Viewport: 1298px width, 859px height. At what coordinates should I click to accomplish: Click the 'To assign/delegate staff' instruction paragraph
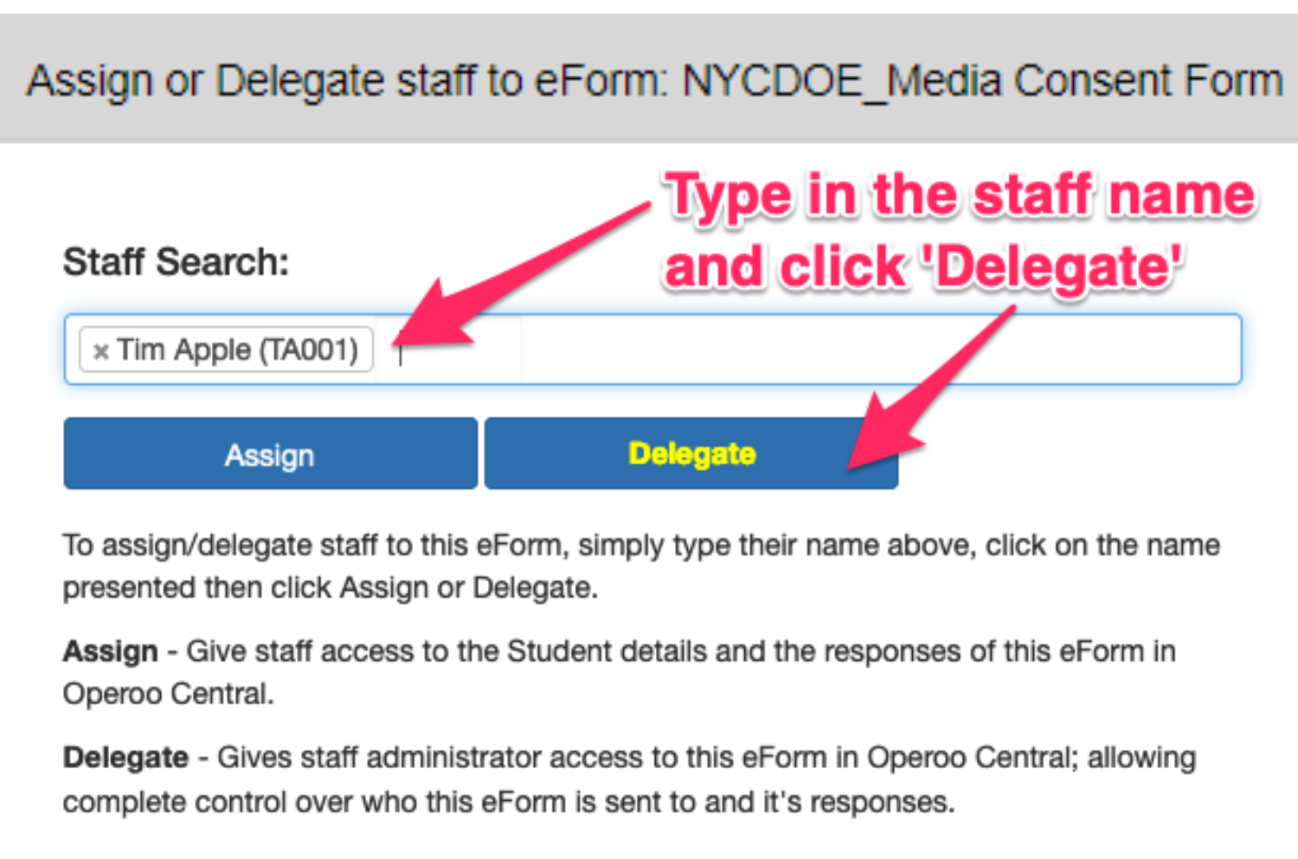(x=640, y=546)
